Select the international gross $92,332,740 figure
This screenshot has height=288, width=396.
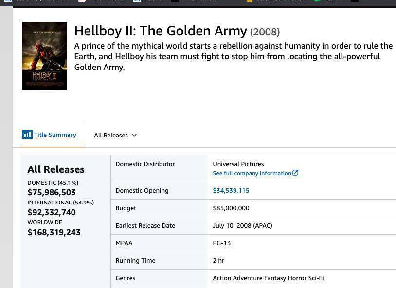tap(52, 212)
